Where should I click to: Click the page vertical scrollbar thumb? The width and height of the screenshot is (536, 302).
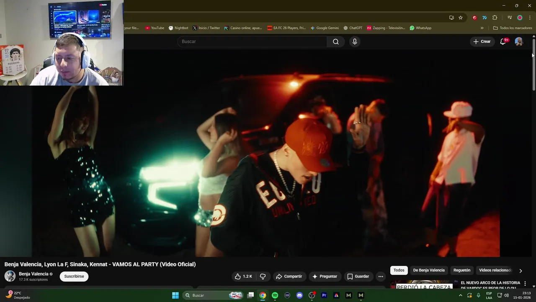click(x=533, y=65)
